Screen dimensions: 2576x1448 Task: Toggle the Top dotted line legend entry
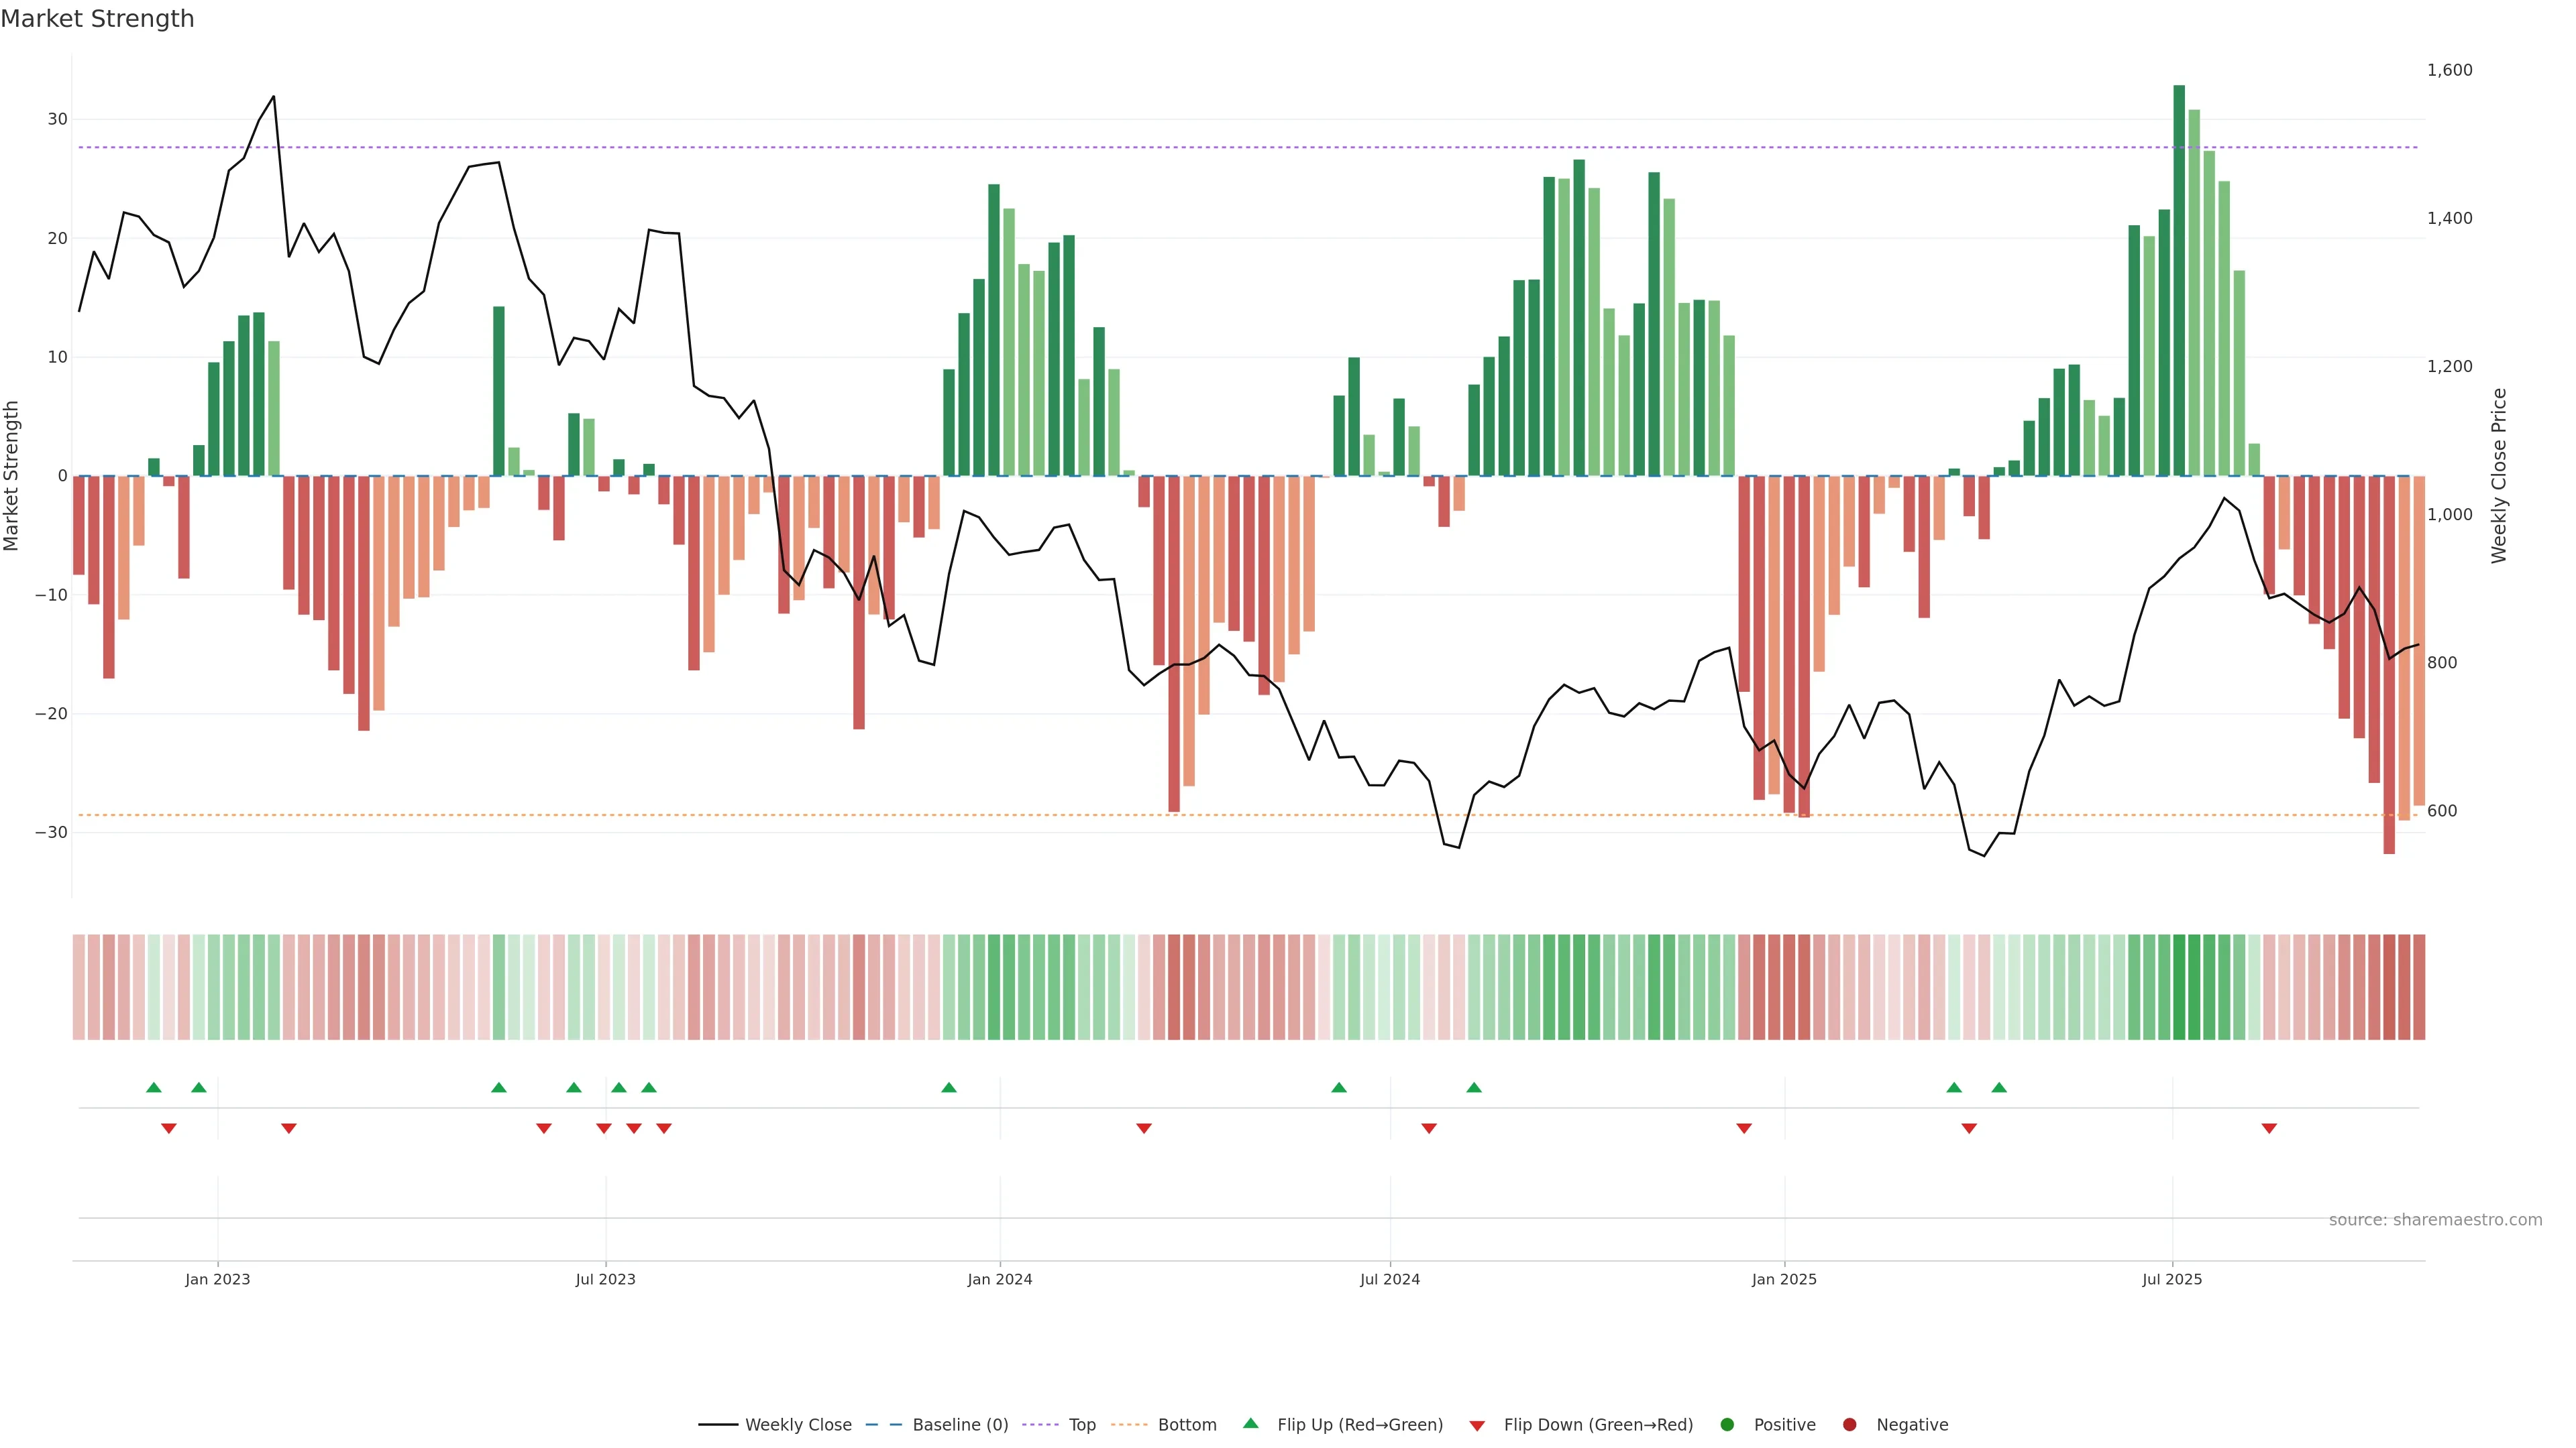pos(1081,1425)
